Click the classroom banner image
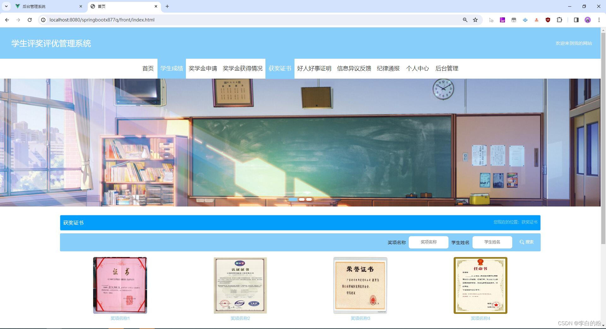This screenshot has width=606, height=329. pyautogui.click(x=300, y=142)
